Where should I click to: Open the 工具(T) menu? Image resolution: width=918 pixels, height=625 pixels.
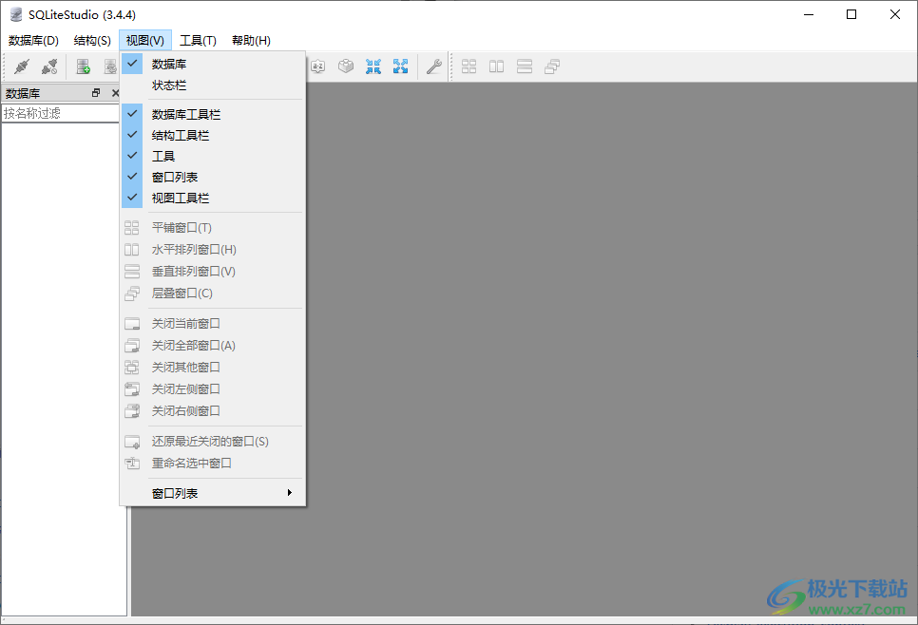point(197,40)
